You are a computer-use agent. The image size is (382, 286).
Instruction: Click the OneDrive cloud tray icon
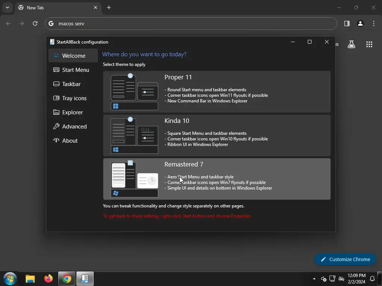341,279
